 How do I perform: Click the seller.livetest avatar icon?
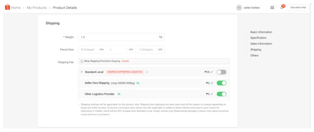pyautogui.click(x=239, y=8)
